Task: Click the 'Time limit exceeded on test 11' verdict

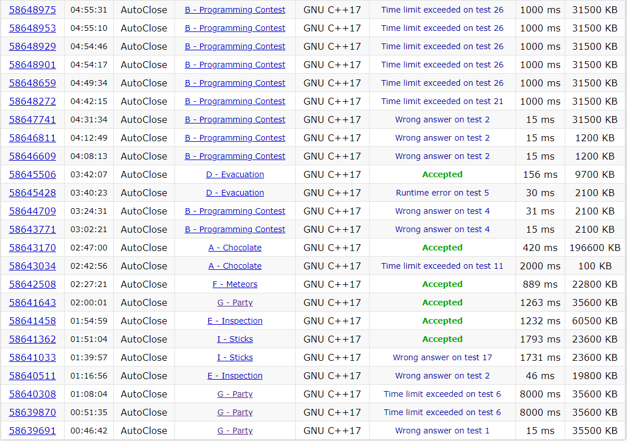Action: click(x=442, y=266)
